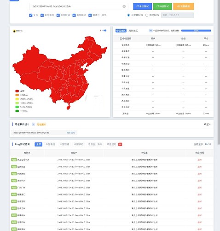
Task: Select the 指定DNS radio button
Action: coord(147,15)
